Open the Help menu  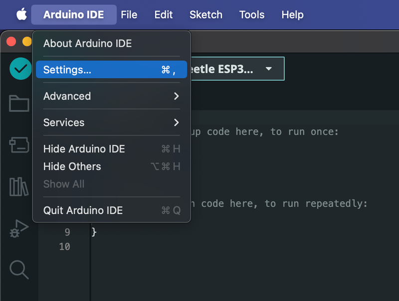(x=292, y=14)
